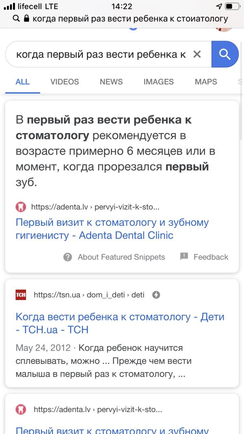Tap the AMP lightning icon beside tsn.ua
The height and width of the screenshot is (434, 244).
tap(156, 295)
